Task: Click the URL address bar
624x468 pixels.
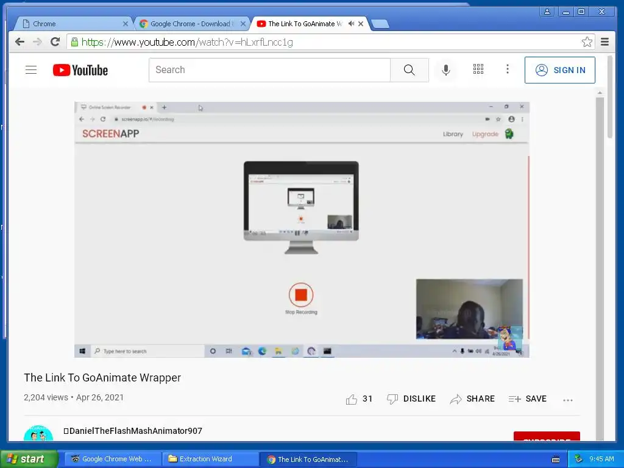Action: tap(330, 42)
